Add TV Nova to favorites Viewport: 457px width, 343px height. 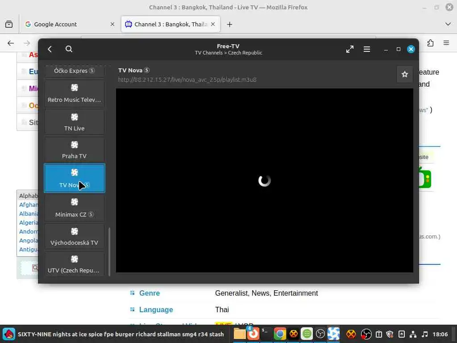coord(404,75)
